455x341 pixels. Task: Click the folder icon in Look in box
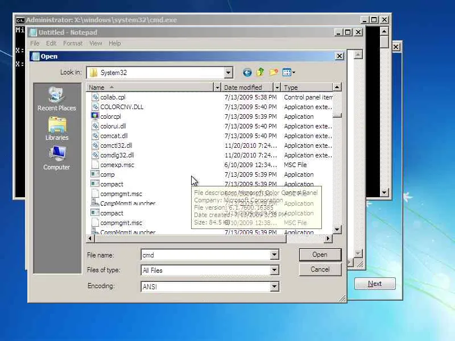(94, 73)
